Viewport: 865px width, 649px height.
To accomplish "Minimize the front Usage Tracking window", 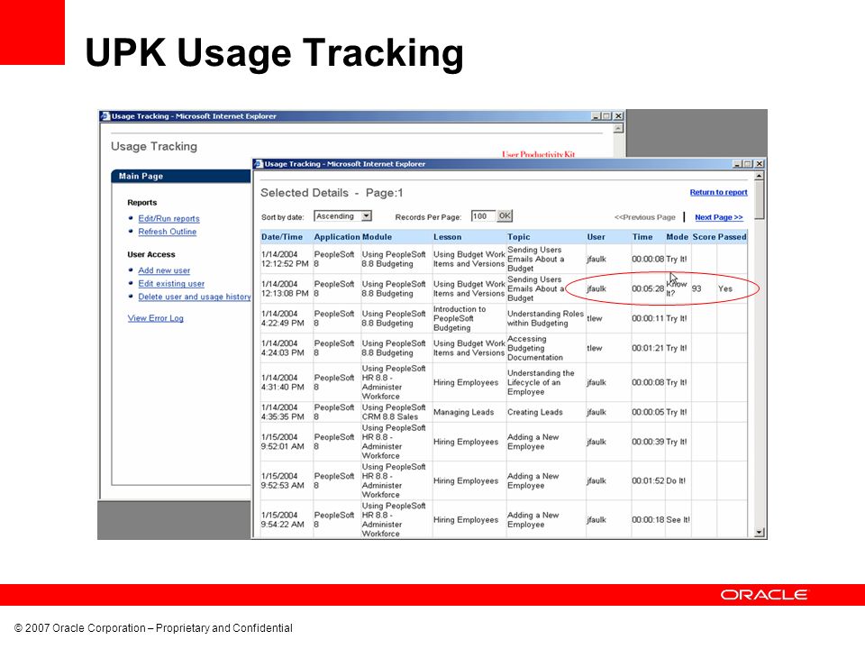I will [x=738, y=164].
